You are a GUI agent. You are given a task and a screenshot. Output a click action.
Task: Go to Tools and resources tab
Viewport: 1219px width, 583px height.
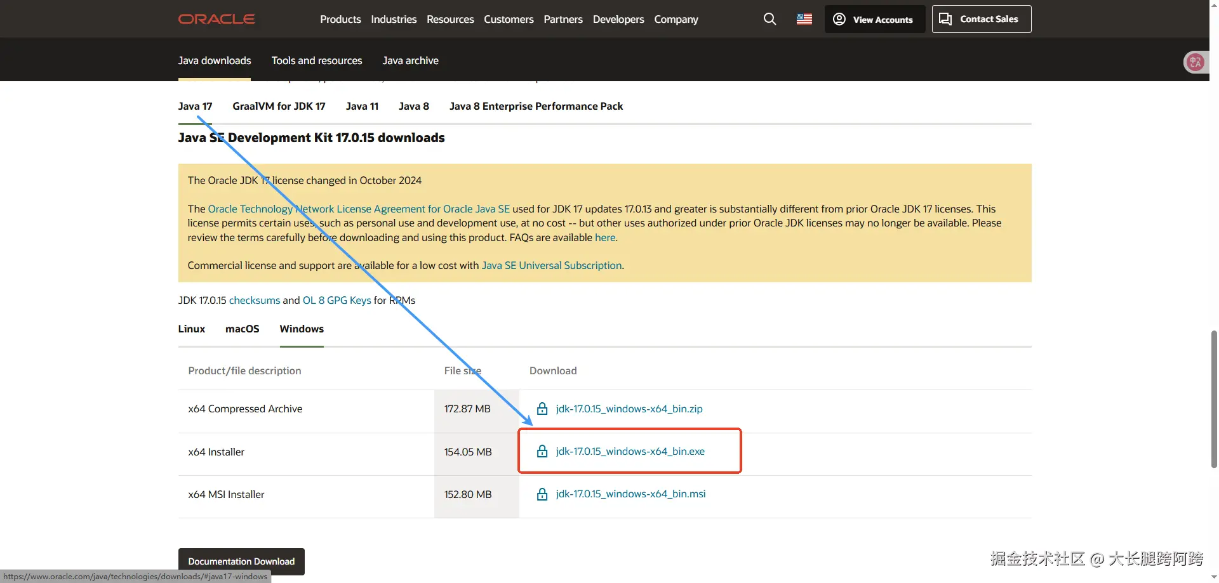317,60
